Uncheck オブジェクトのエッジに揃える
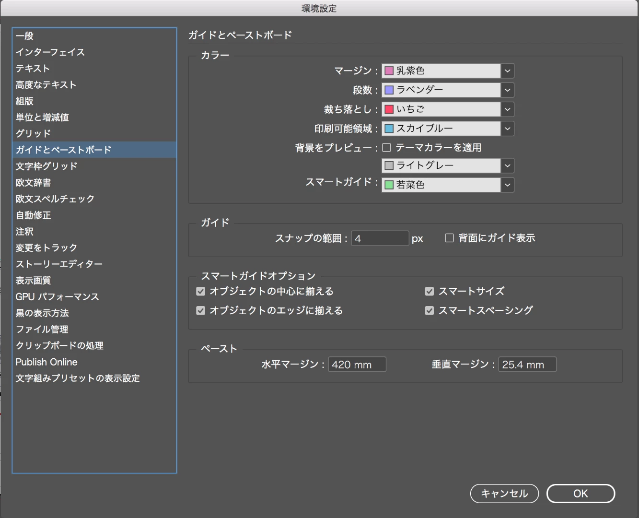 (x=201, y=311)
